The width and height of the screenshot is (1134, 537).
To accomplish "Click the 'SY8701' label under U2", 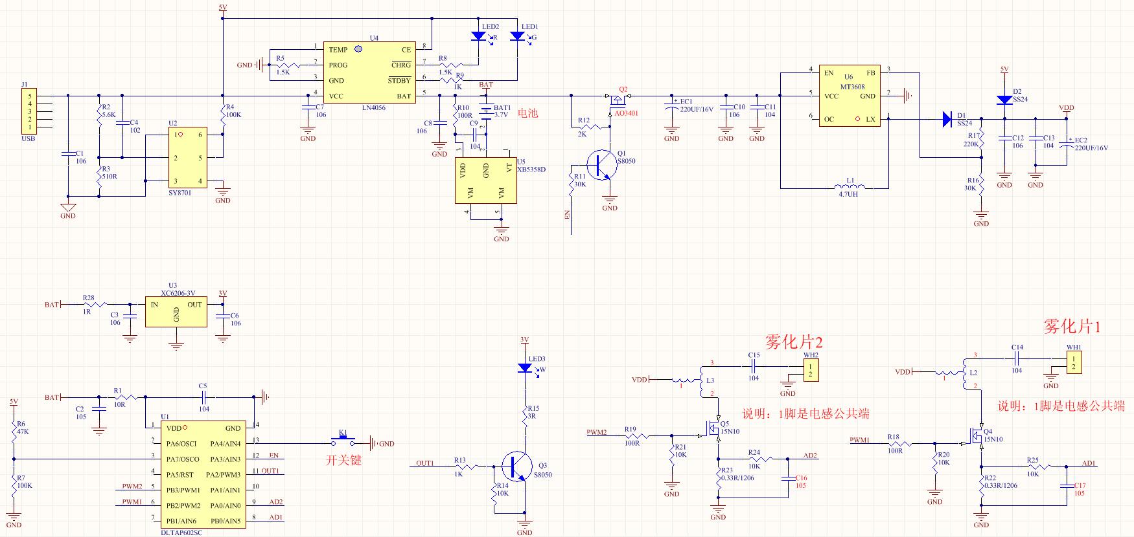I will click(181, 192).
